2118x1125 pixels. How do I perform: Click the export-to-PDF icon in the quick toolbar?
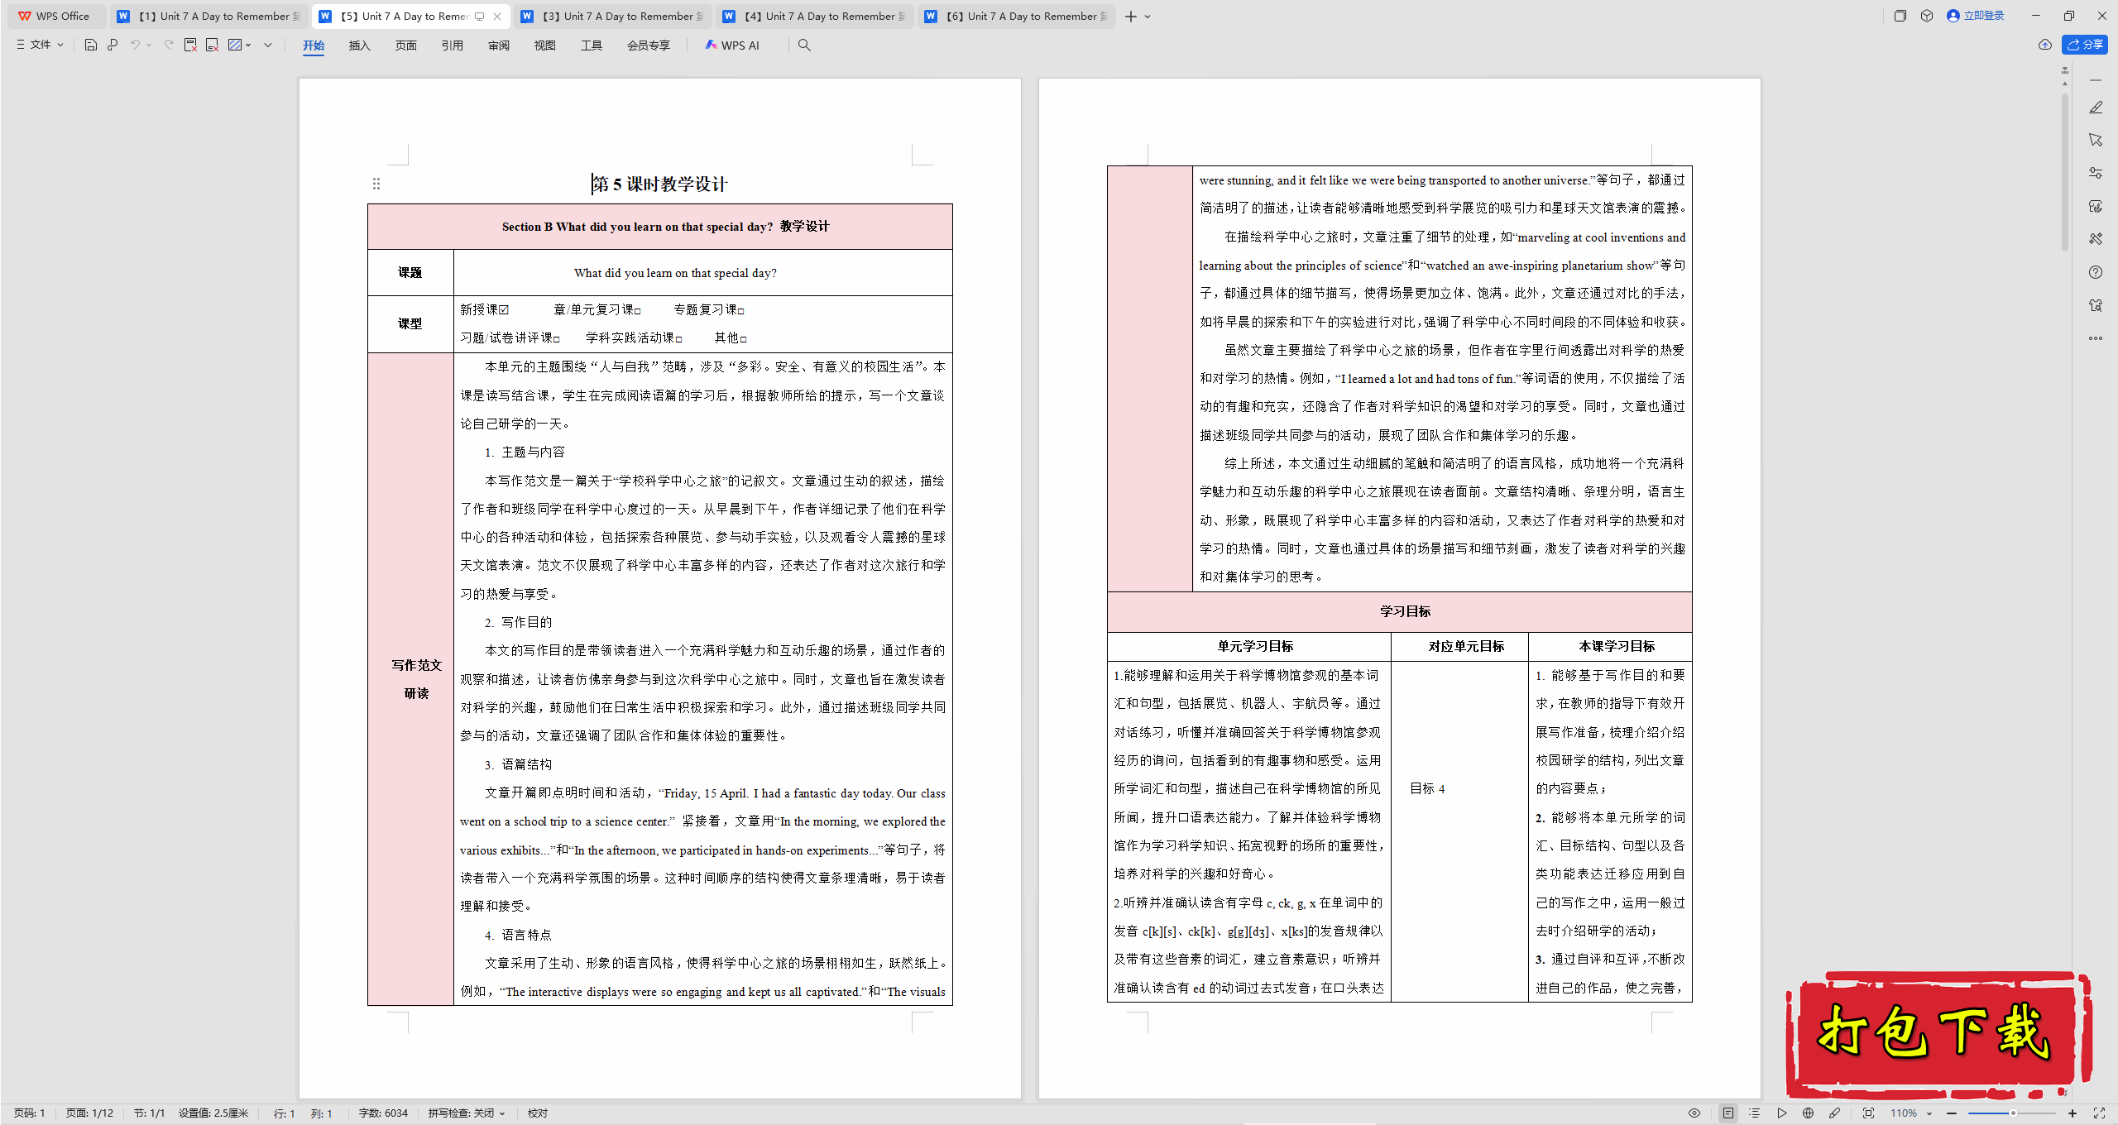[190, 45]
